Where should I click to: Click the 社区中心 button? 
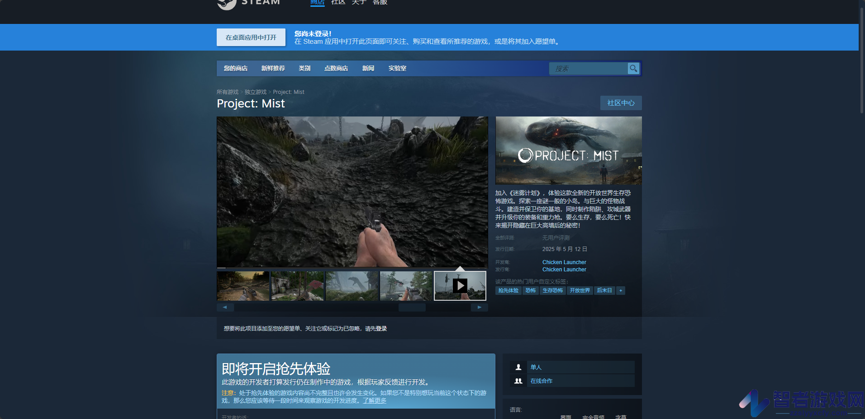pyautogui.click(x=621, y=103)
